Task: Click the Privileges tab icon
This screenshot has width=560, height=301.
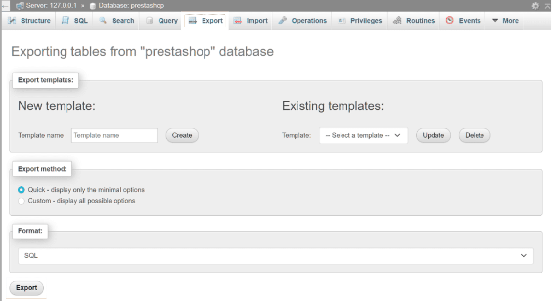Action: (x=342, y=21)
